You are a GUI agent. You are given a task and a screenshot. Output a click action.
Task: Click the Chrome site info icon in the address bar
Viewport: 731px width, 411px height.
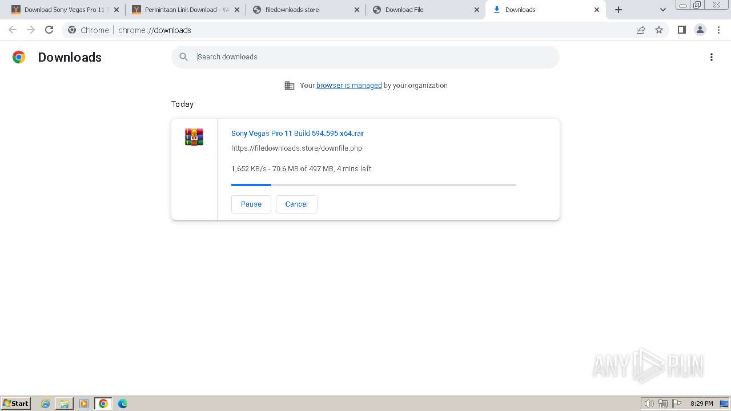pos(72,30)
